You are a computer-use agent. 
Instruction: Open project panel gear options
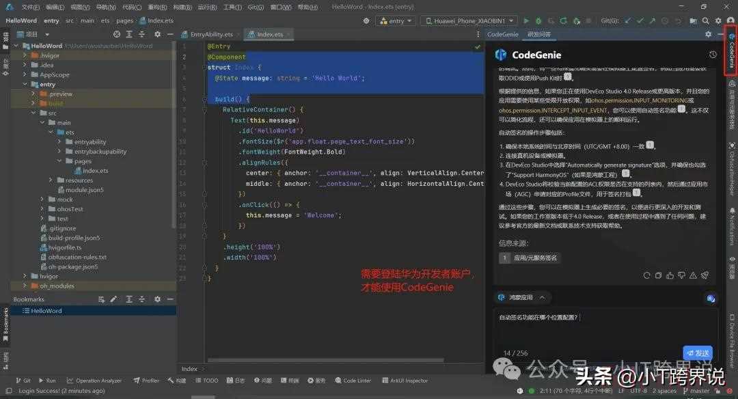(158, 34)
